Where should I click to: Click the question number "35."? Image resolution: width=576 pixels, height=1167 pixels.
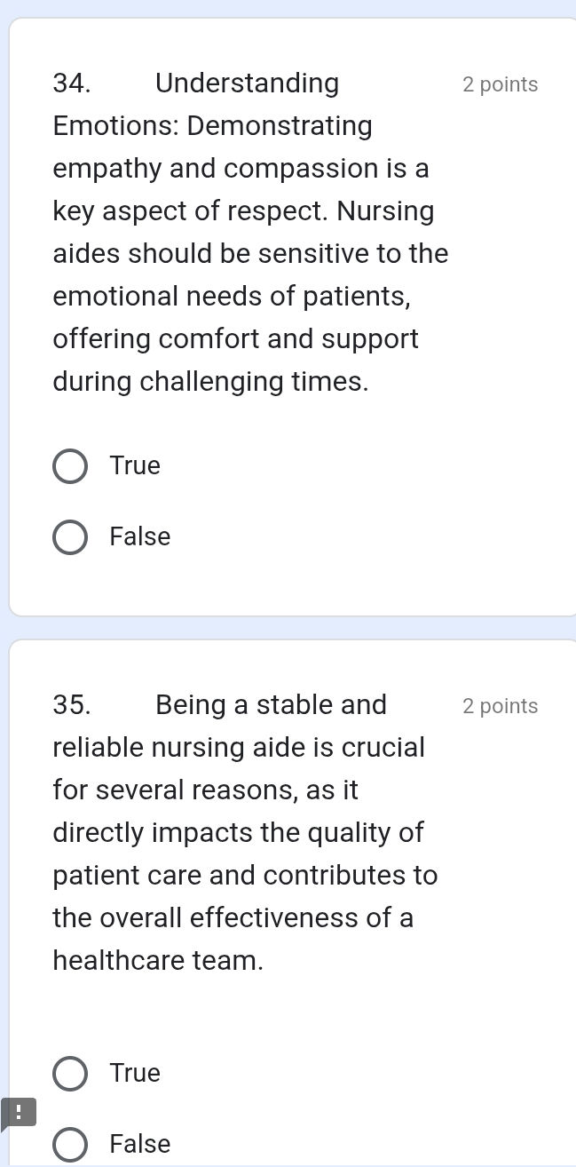coord(73,705)
